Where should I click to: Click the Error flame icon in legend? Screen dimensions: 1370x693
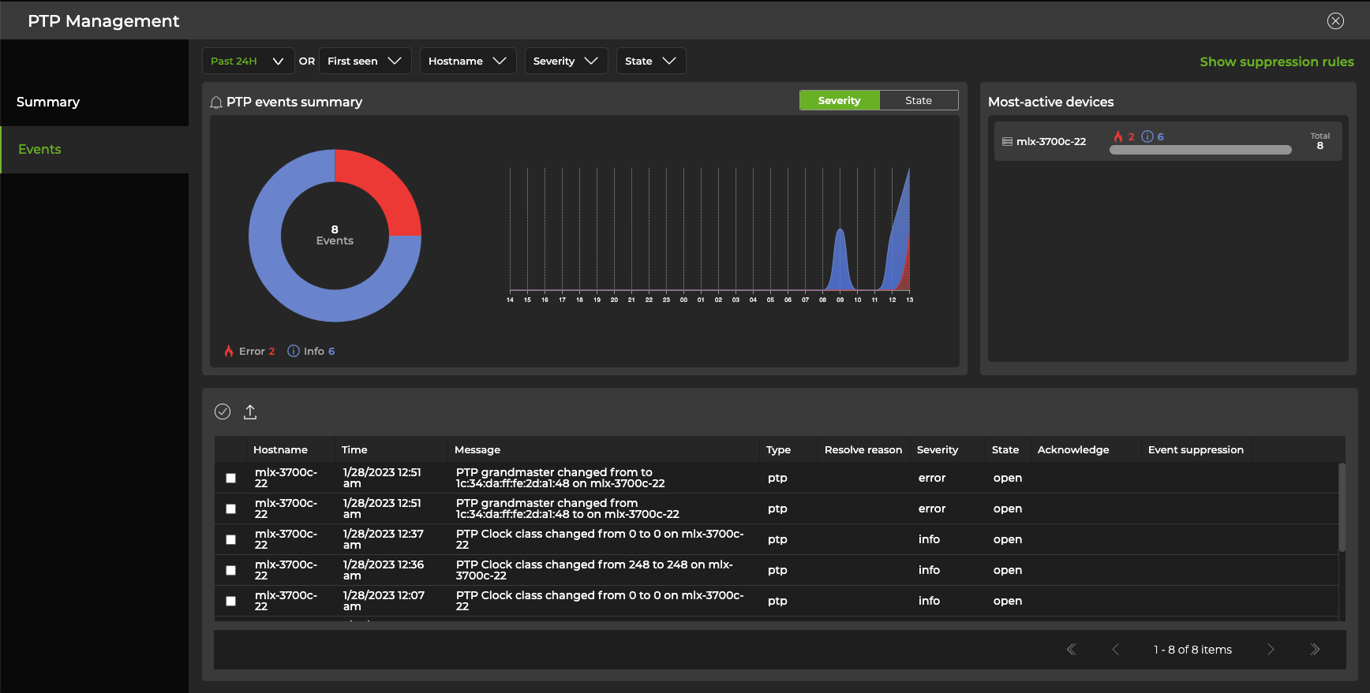[x=229, y=352]
